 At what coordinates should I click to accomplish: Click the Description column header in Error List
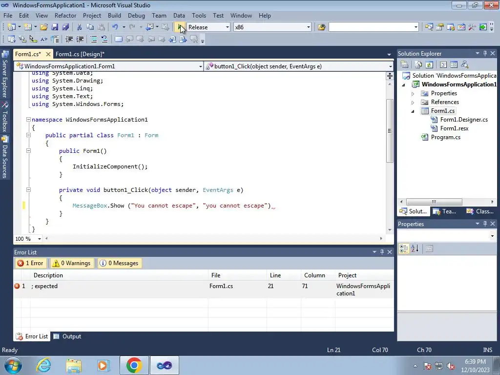point(119,275)
